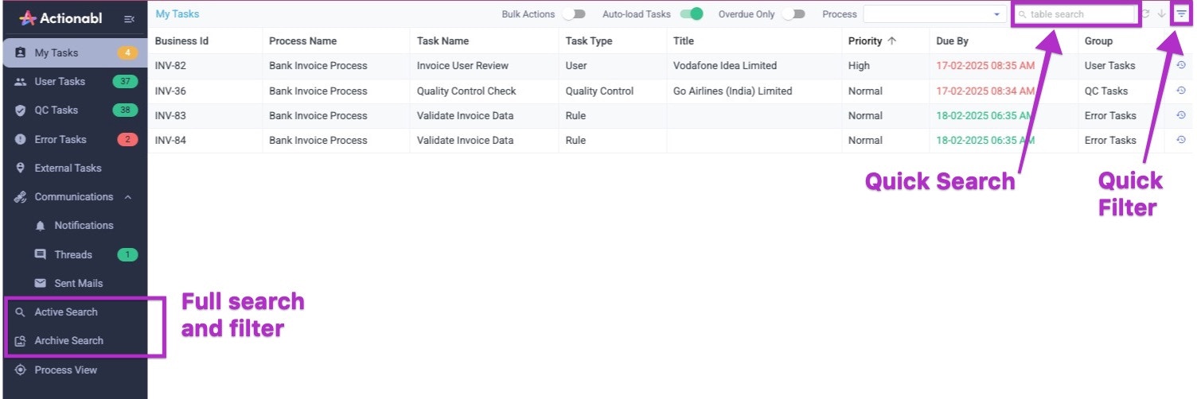Sort by the Process Name column
This screenshot has width=1197, height=399.
tap(302, 41)
